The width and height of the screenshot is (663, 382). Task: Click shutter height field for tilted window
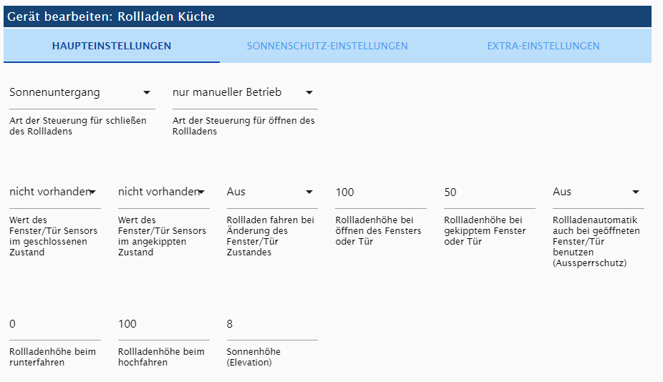[490, 192]
